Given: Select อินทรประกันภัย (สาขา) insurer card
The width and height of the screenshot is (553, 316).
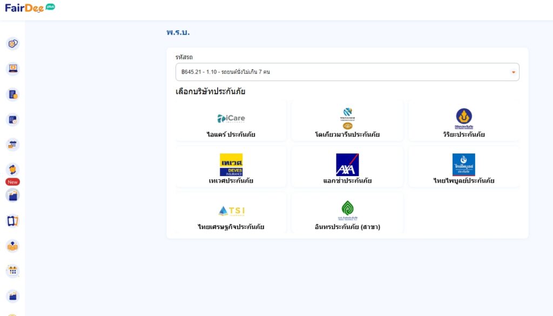Looking at the screenshot, I should pyautogui.click(x=347, y=213).
